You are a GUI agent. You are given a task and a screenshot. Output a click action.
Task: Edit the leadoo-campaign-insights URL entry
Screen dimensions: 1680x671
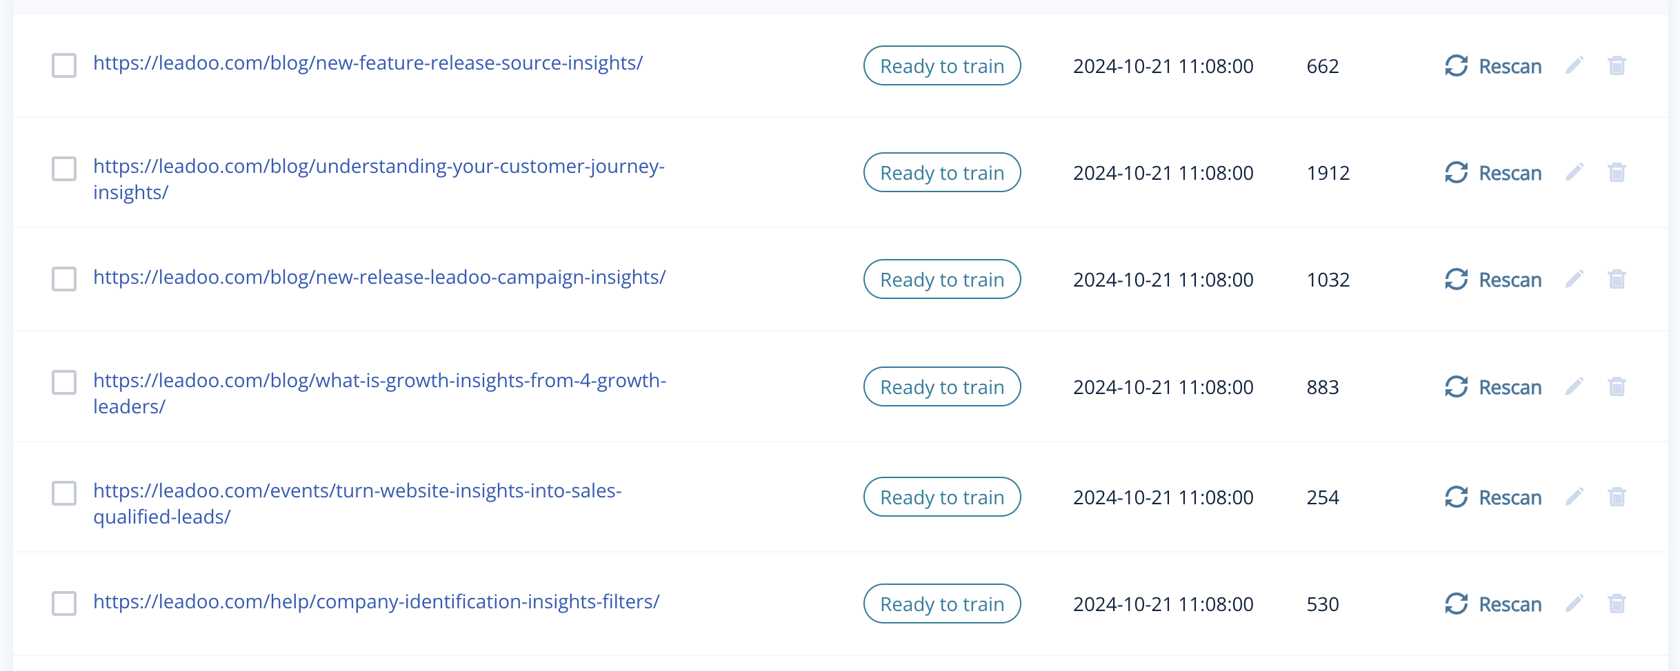(x=1574, y=279)
